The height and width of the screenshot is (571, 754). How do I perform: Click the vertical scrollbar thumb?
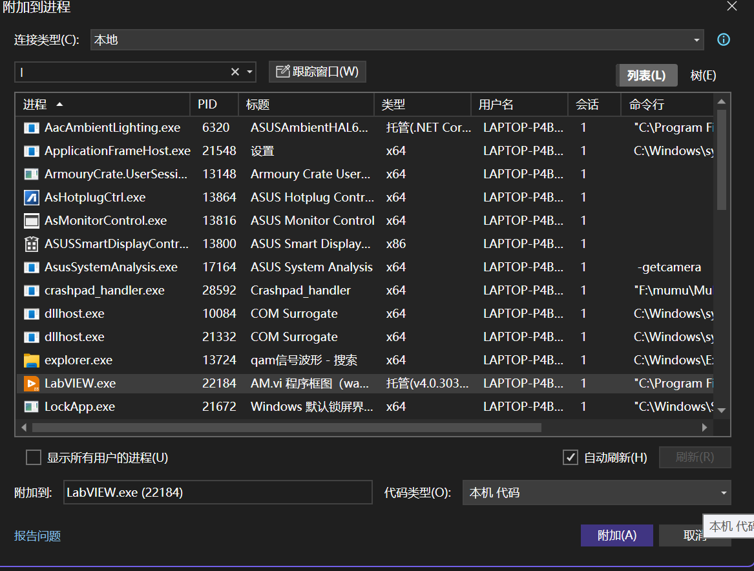[x=721, y=160]
